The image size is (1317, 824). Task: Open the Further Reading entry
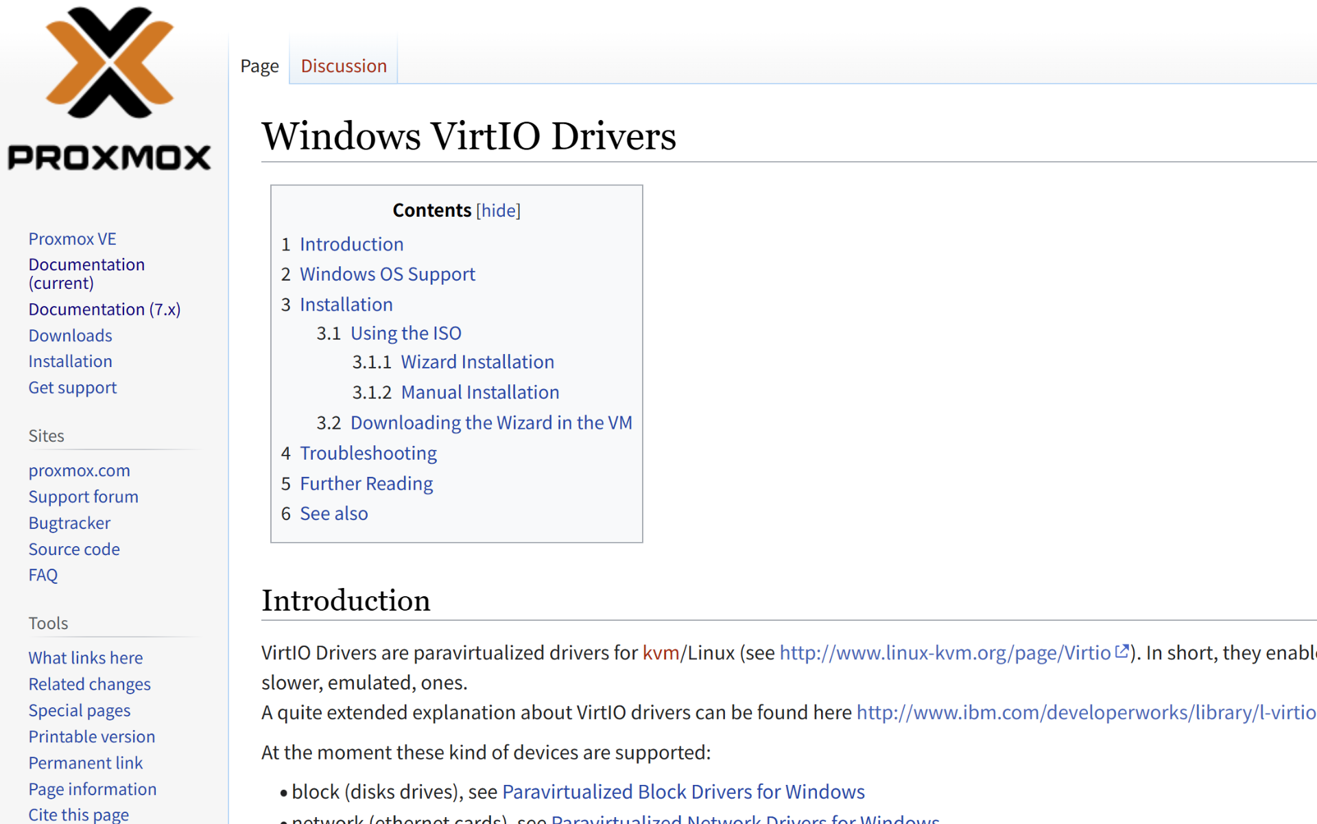pos(366,484)
